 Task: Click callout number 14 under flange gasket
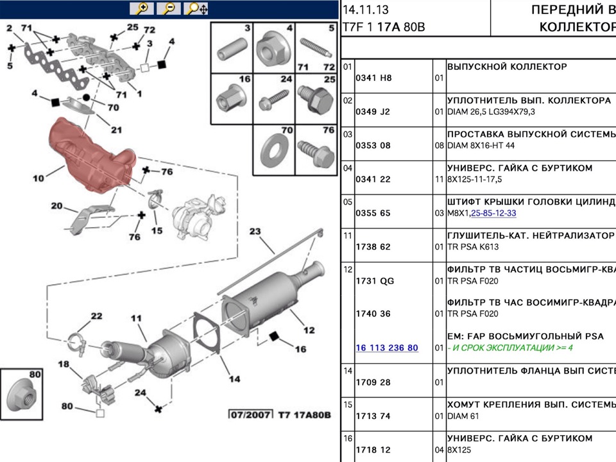coord(235,379)
